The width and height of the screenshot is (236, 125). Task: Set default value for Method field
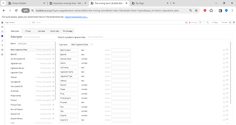tap(121, 81)
